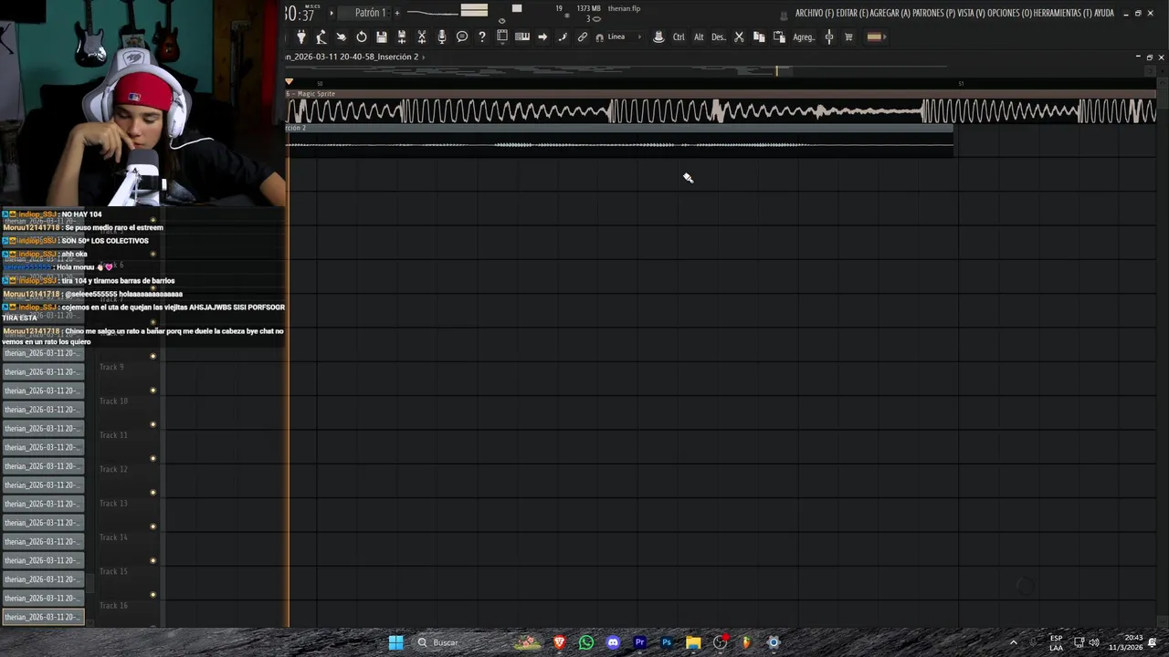Select the Magic Sprite audio clip waveform
The image size is (1169, 657).
point(721,111)
